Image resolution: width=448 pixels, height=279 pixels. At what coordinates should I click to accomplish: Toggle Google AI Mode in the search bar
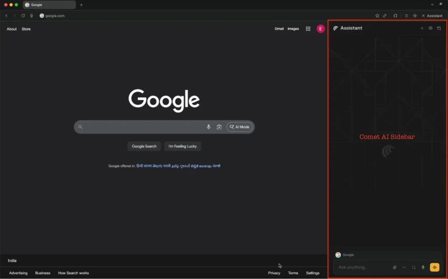[239, 127]
